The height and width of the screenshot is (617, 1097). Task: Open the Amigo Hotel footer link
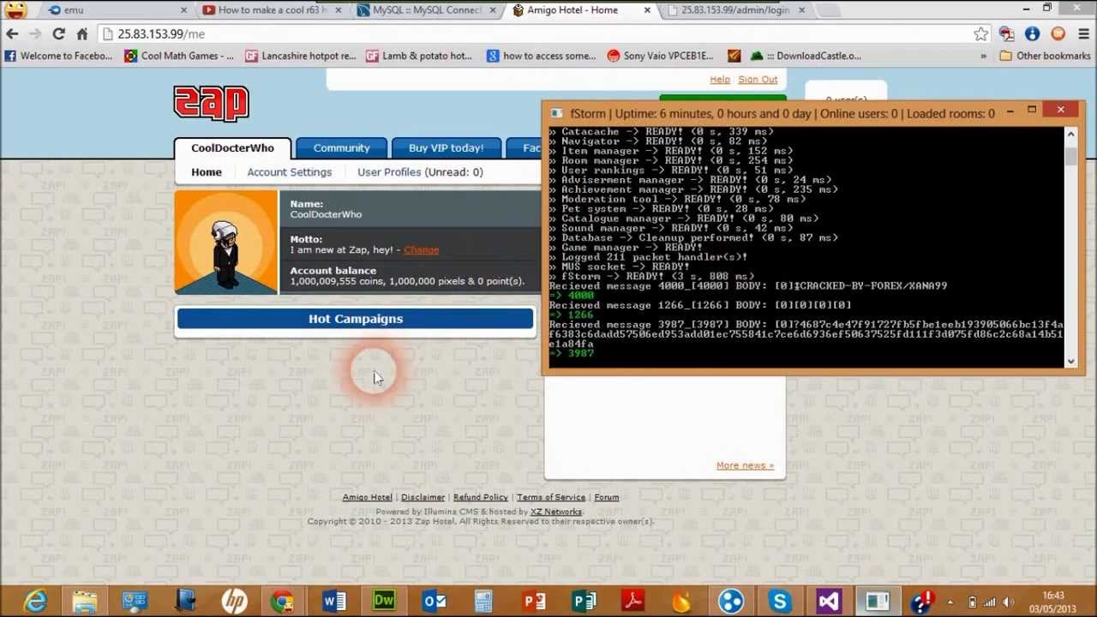367,497
